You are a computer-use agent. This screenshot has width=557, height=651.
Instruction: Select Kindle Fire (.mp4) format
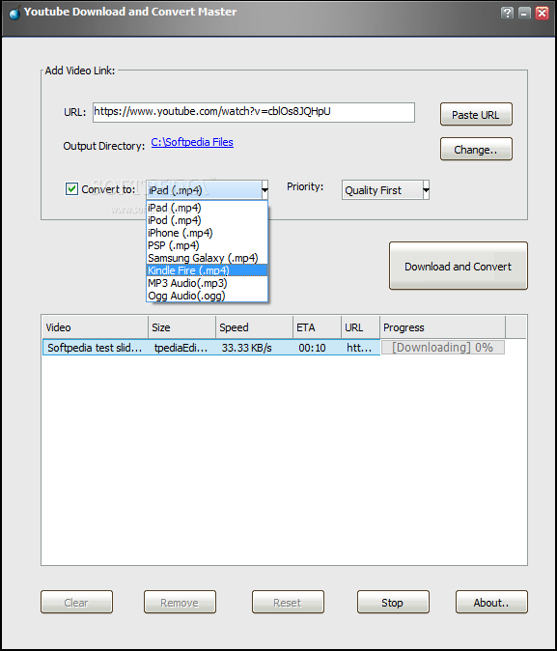[207, 270]
